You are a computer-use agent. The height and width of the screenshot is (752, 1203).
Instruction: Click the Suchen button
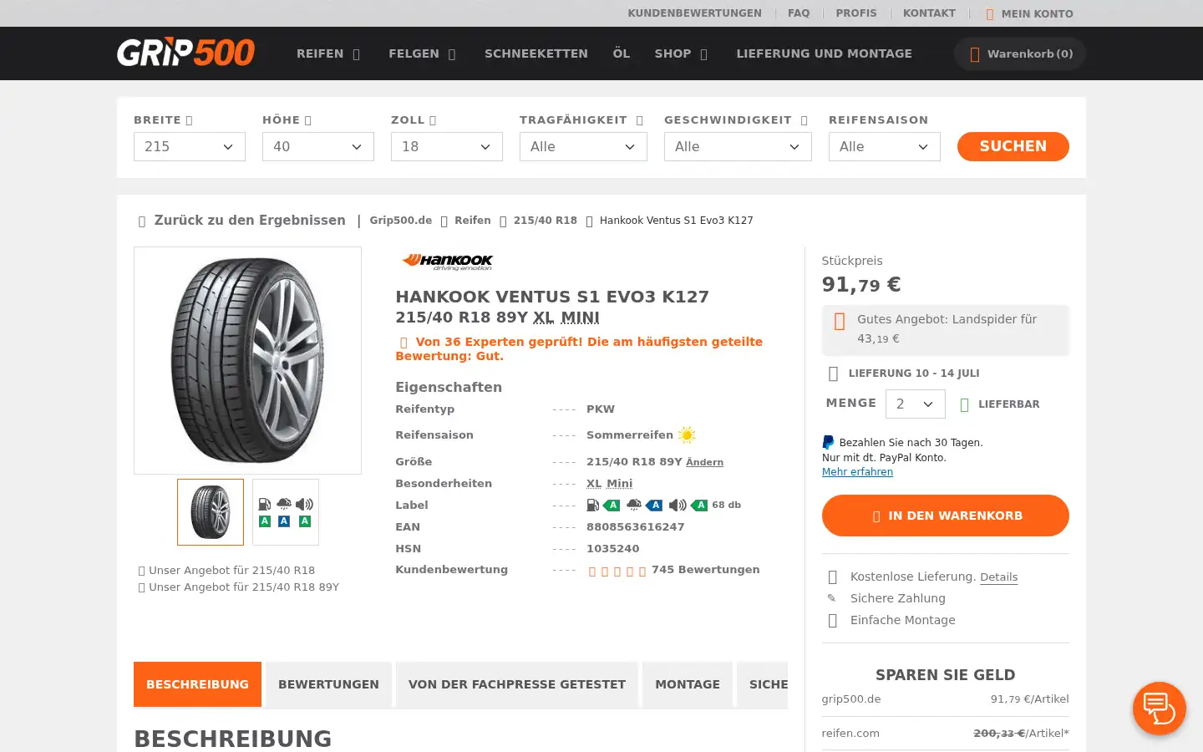click(x=1013, y=146)
